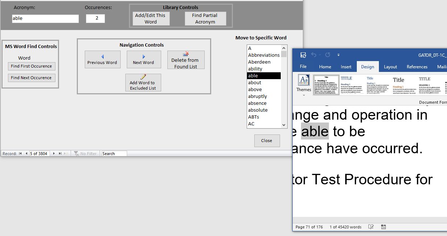Viewport: 447px width, 236px height.
Task: Click the new blank record icon
Action: click(66, 154)
